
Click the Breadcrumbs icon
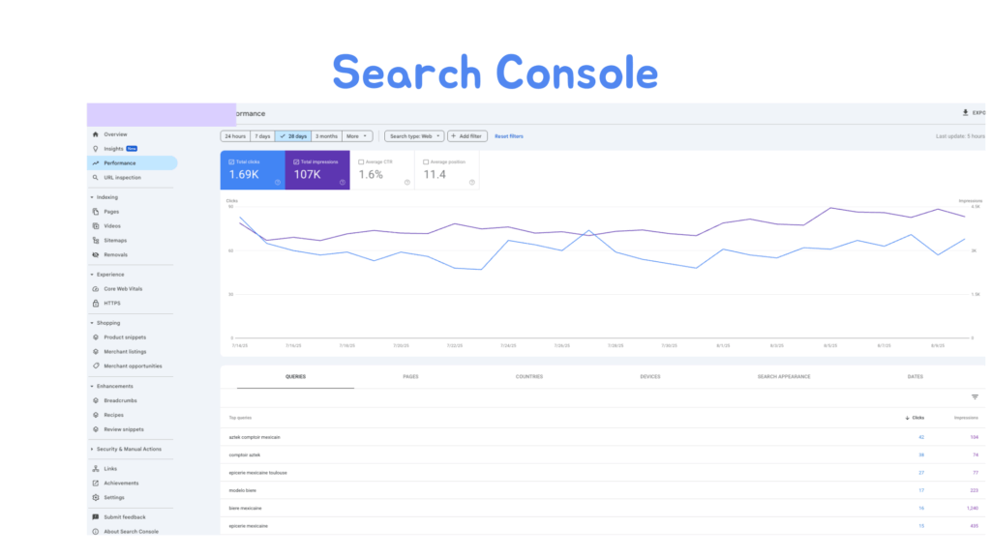(x=96, y=400)
